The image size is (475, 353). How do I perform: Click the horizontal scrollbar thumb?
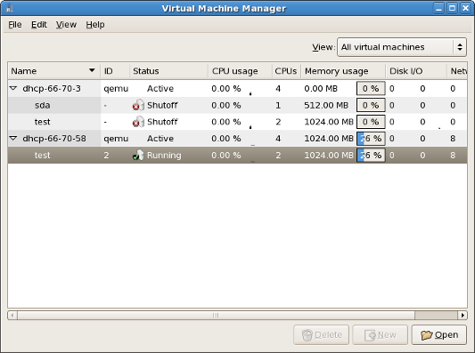216,316
